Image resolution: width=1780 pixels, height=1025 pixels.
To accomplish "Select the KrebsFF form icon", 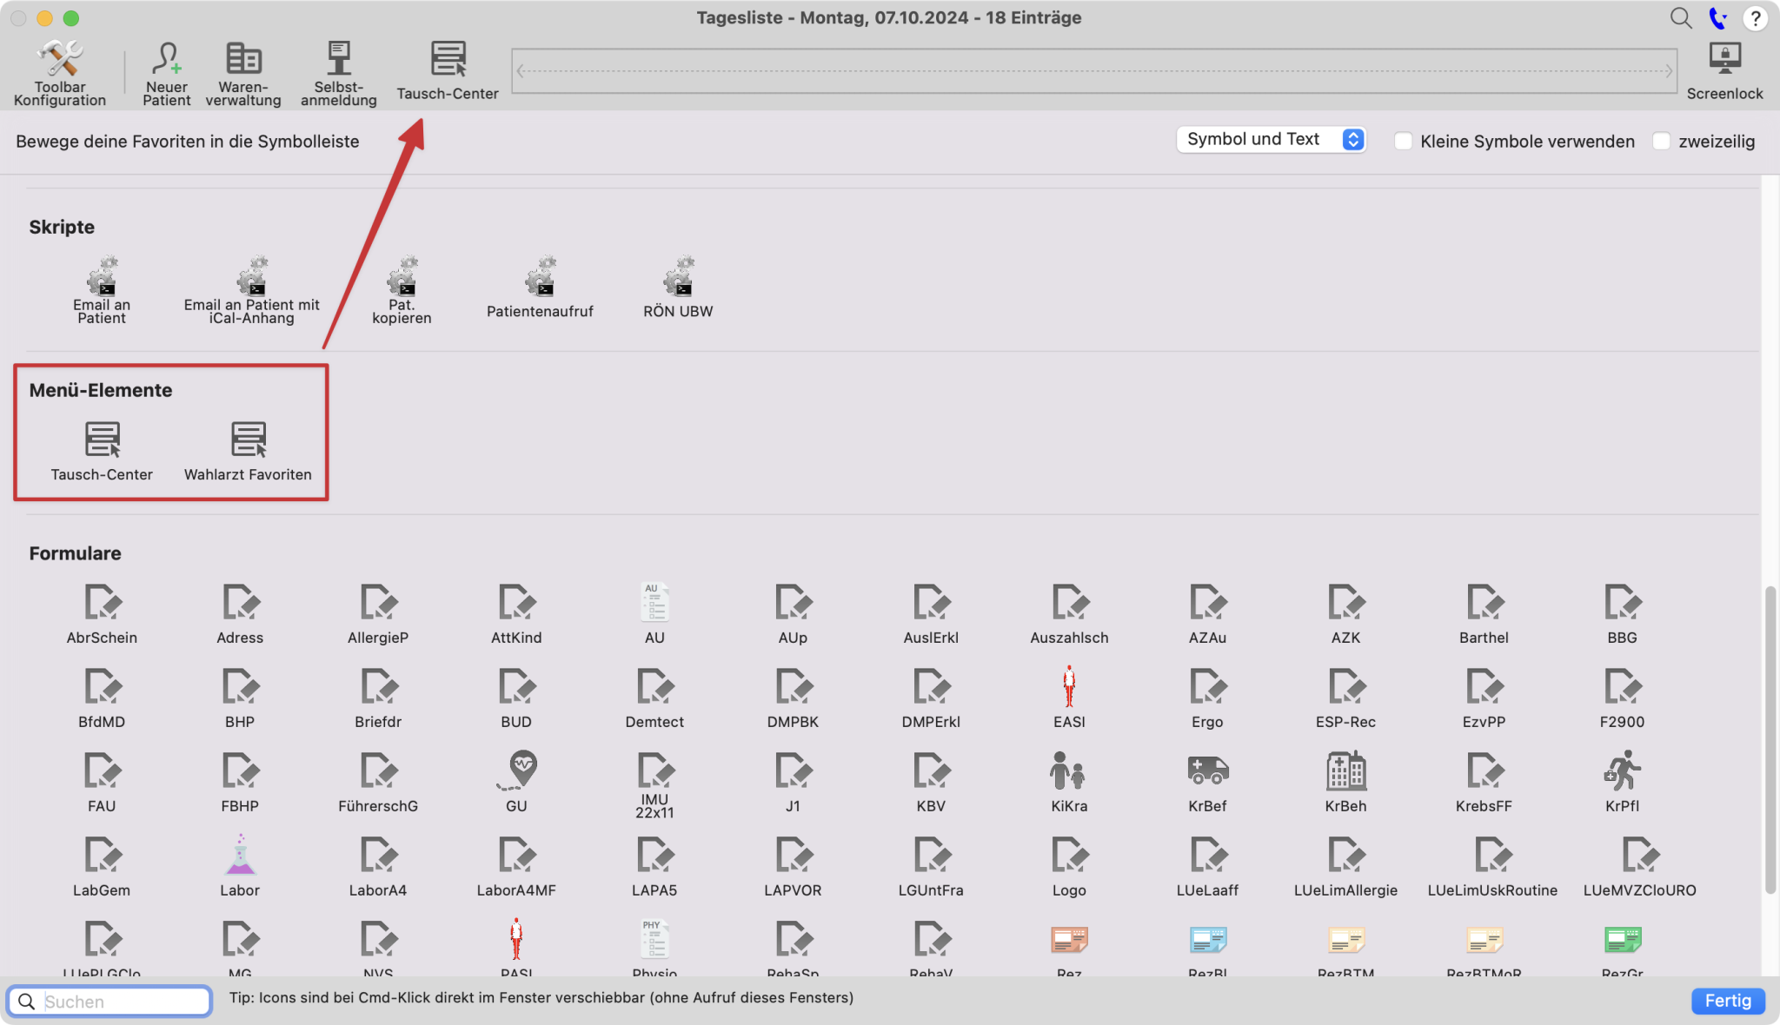I will point(1484,782).
